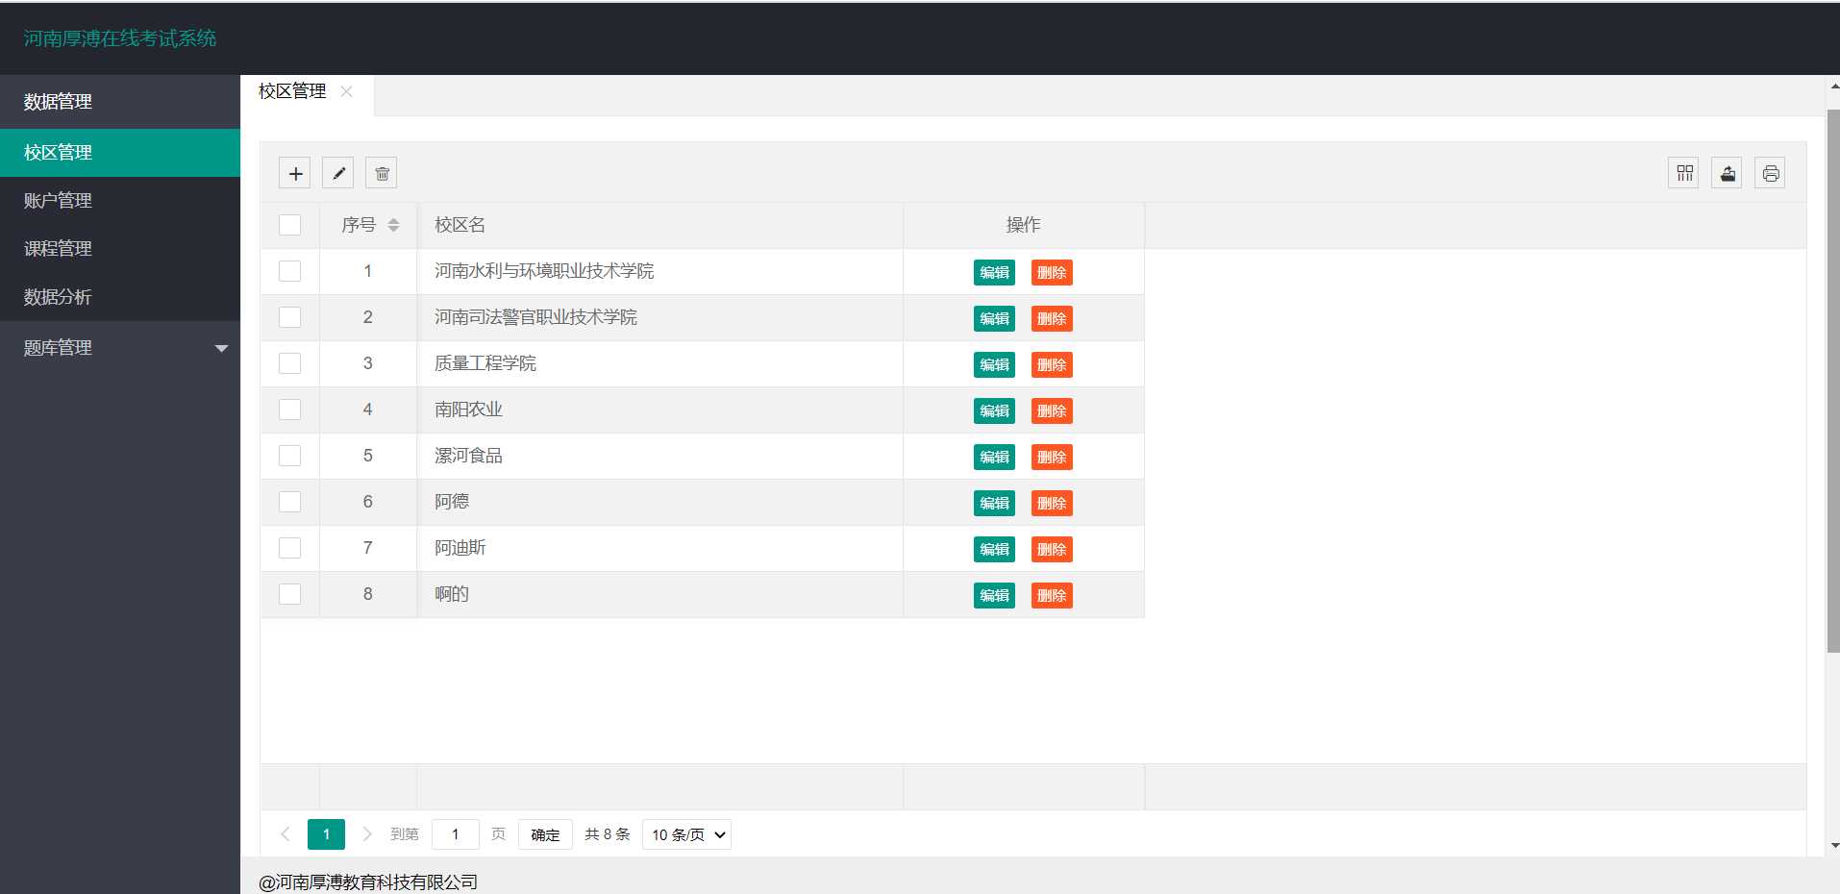Open 账户管理 in the sidebar
Viewport: 1840px width, 894px height.
(x=120, y=201)
